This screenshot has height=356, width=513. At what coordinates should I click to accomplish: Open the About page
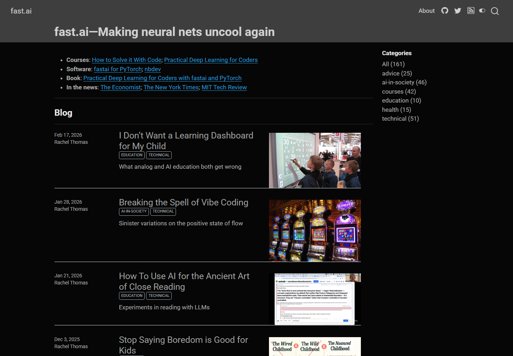click(426, 11)
